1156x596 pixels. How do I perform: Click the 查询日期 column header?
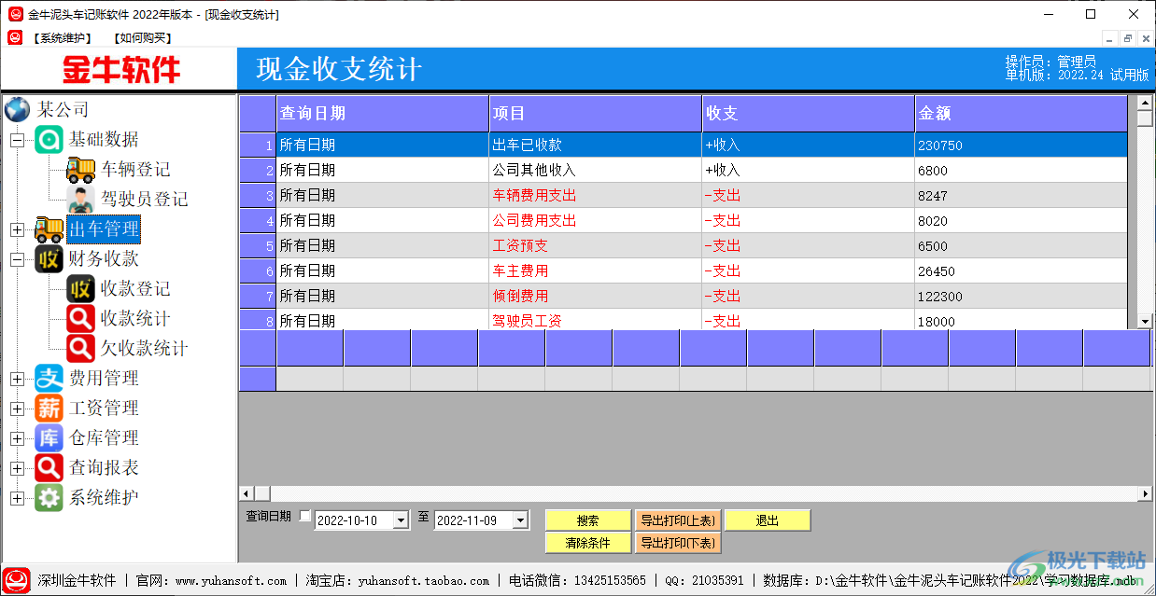pyautogui.click(x=383, y=114)
